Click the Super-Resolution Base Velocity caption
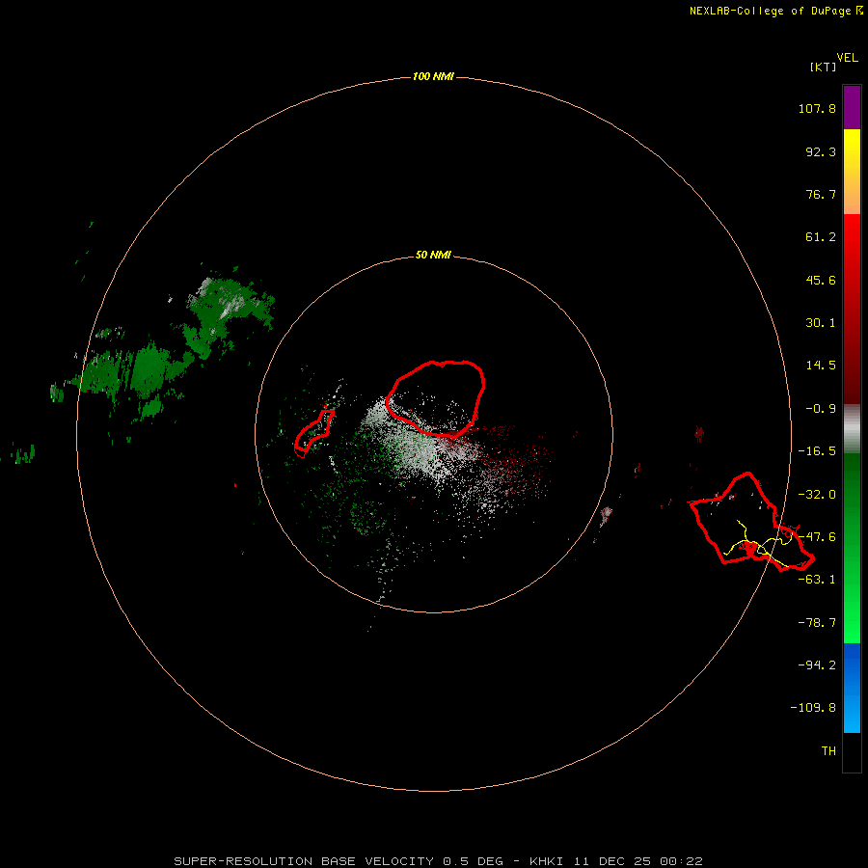 (438, 861)
